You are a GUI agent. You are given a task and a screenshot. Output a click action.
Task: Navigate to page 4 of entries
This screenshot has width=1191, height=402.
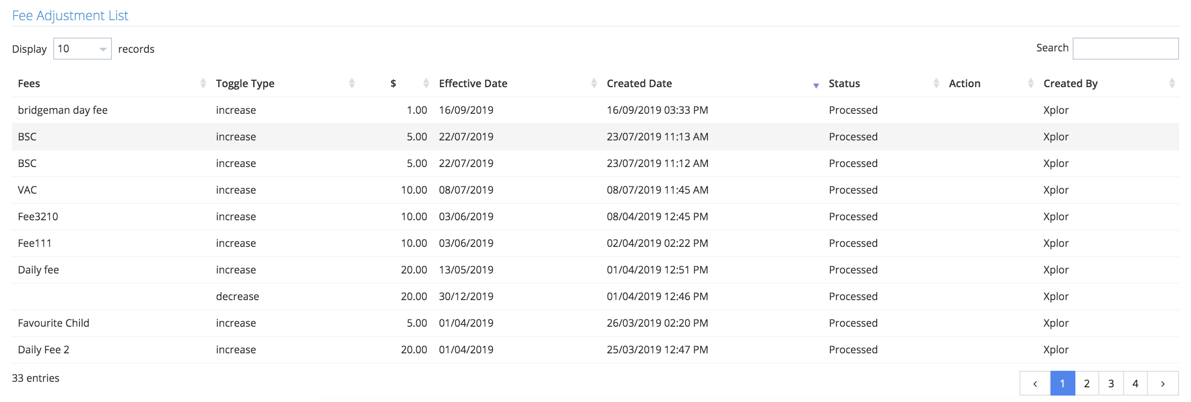(1135, 384)
